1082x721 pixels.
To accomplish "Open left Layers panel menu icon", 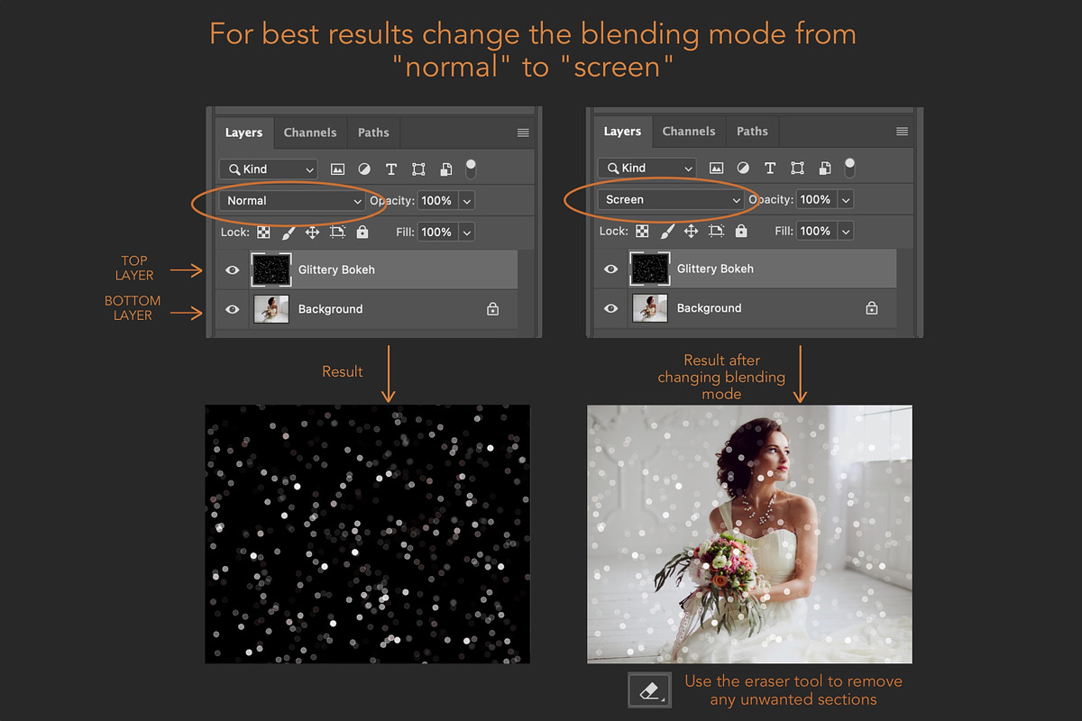I will 523,132.
